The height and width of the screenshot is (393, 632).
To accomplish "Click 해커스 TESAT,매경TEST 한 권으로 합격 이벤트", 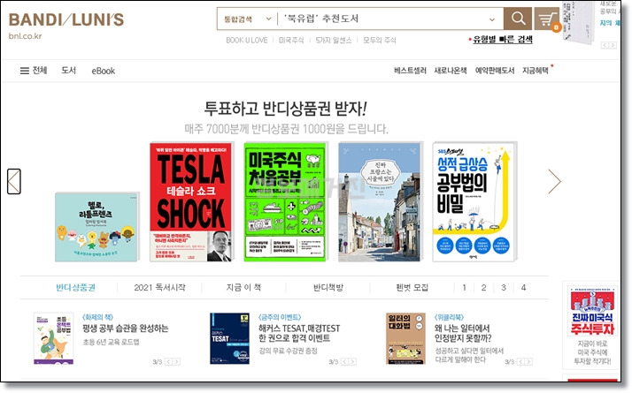I will [x=299, y=333].
